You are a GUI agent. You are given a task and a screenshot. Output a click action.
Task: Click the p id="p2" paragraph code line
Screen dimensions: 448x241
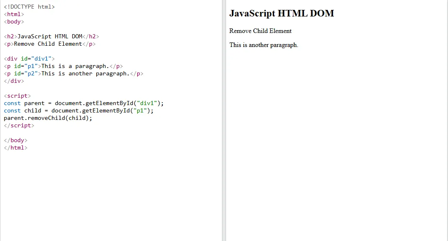pos(74,74)
